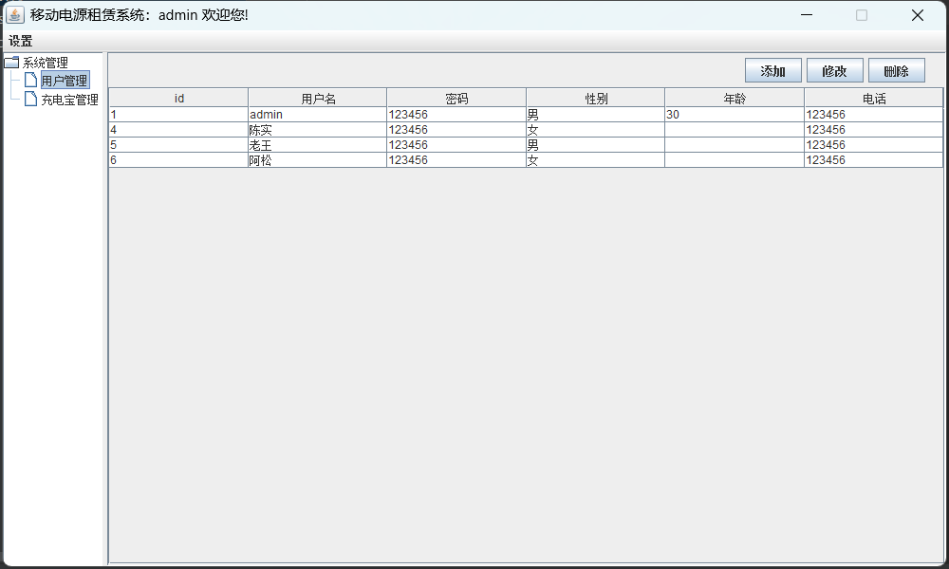Click the id column header

pyautogui.click(x=178, y=98)
